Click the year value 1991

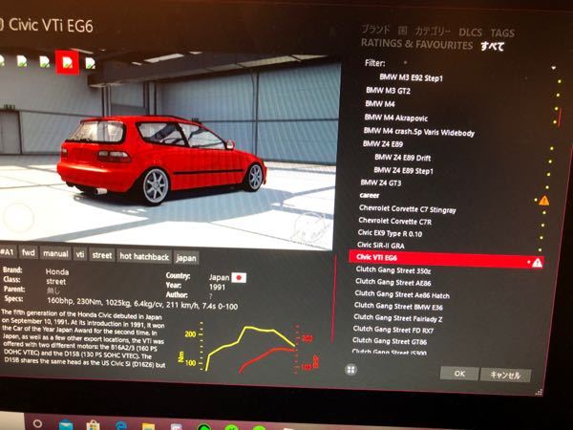pos(217,287)
